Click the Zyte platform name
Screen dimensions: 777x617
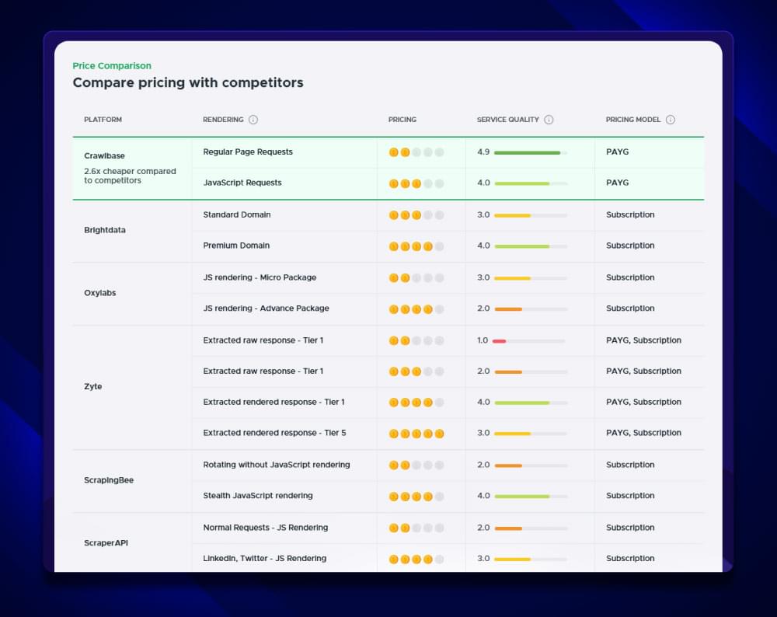point(92,386)
